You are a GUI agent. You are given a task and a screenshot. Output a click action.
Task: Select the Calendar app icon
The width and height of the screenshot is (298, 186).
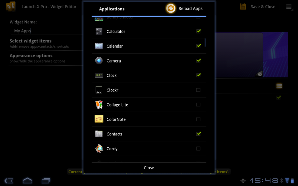(x=99, y=46)
